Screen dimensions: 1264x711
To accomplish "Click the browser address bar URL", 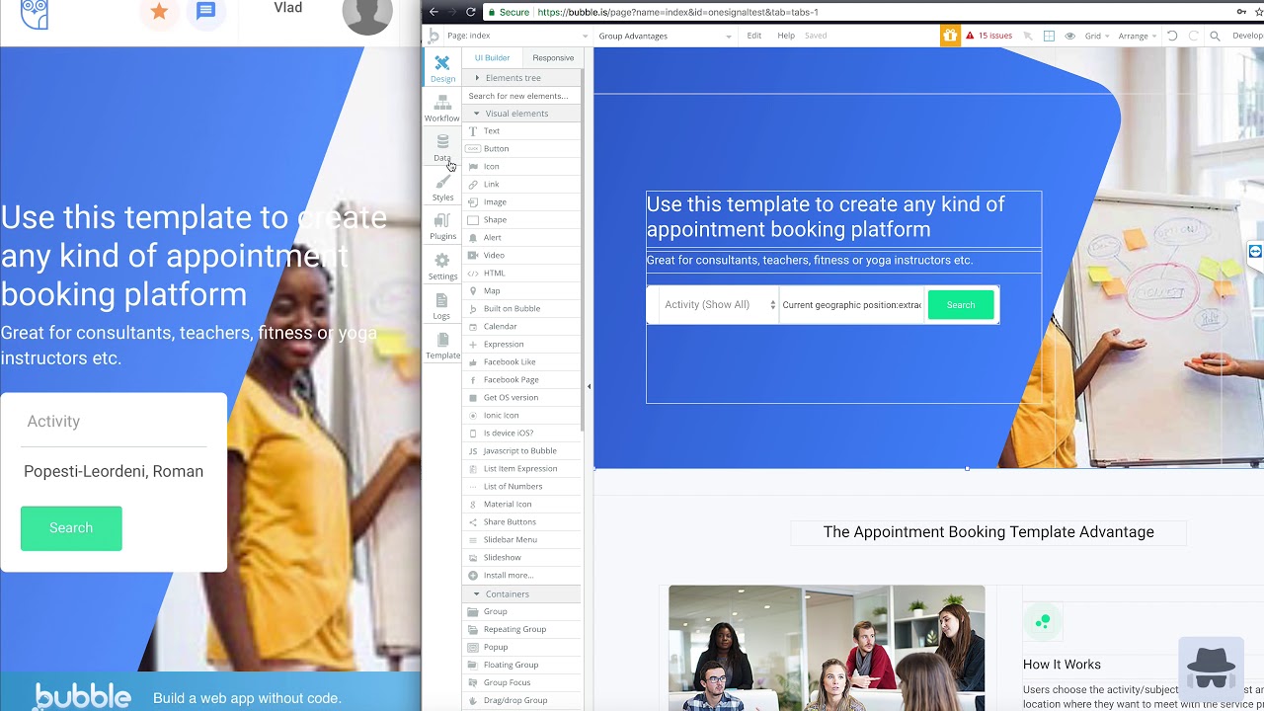I will [x=676, y=13].
